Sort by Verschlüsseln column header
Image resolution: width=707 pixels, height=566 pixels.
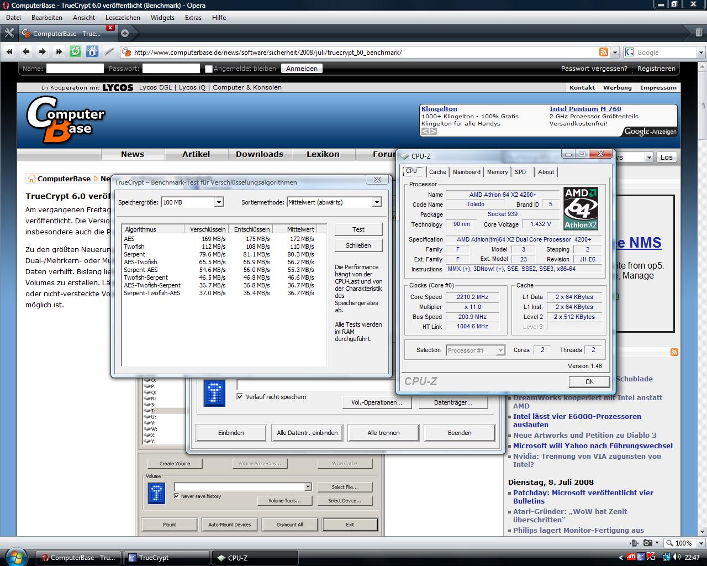206,229
